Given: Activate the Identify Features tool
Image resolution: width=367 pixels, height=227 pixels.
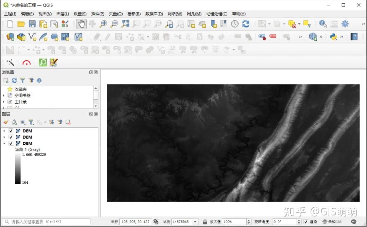Looking at the screenshot, I should [x=323, y=24].
